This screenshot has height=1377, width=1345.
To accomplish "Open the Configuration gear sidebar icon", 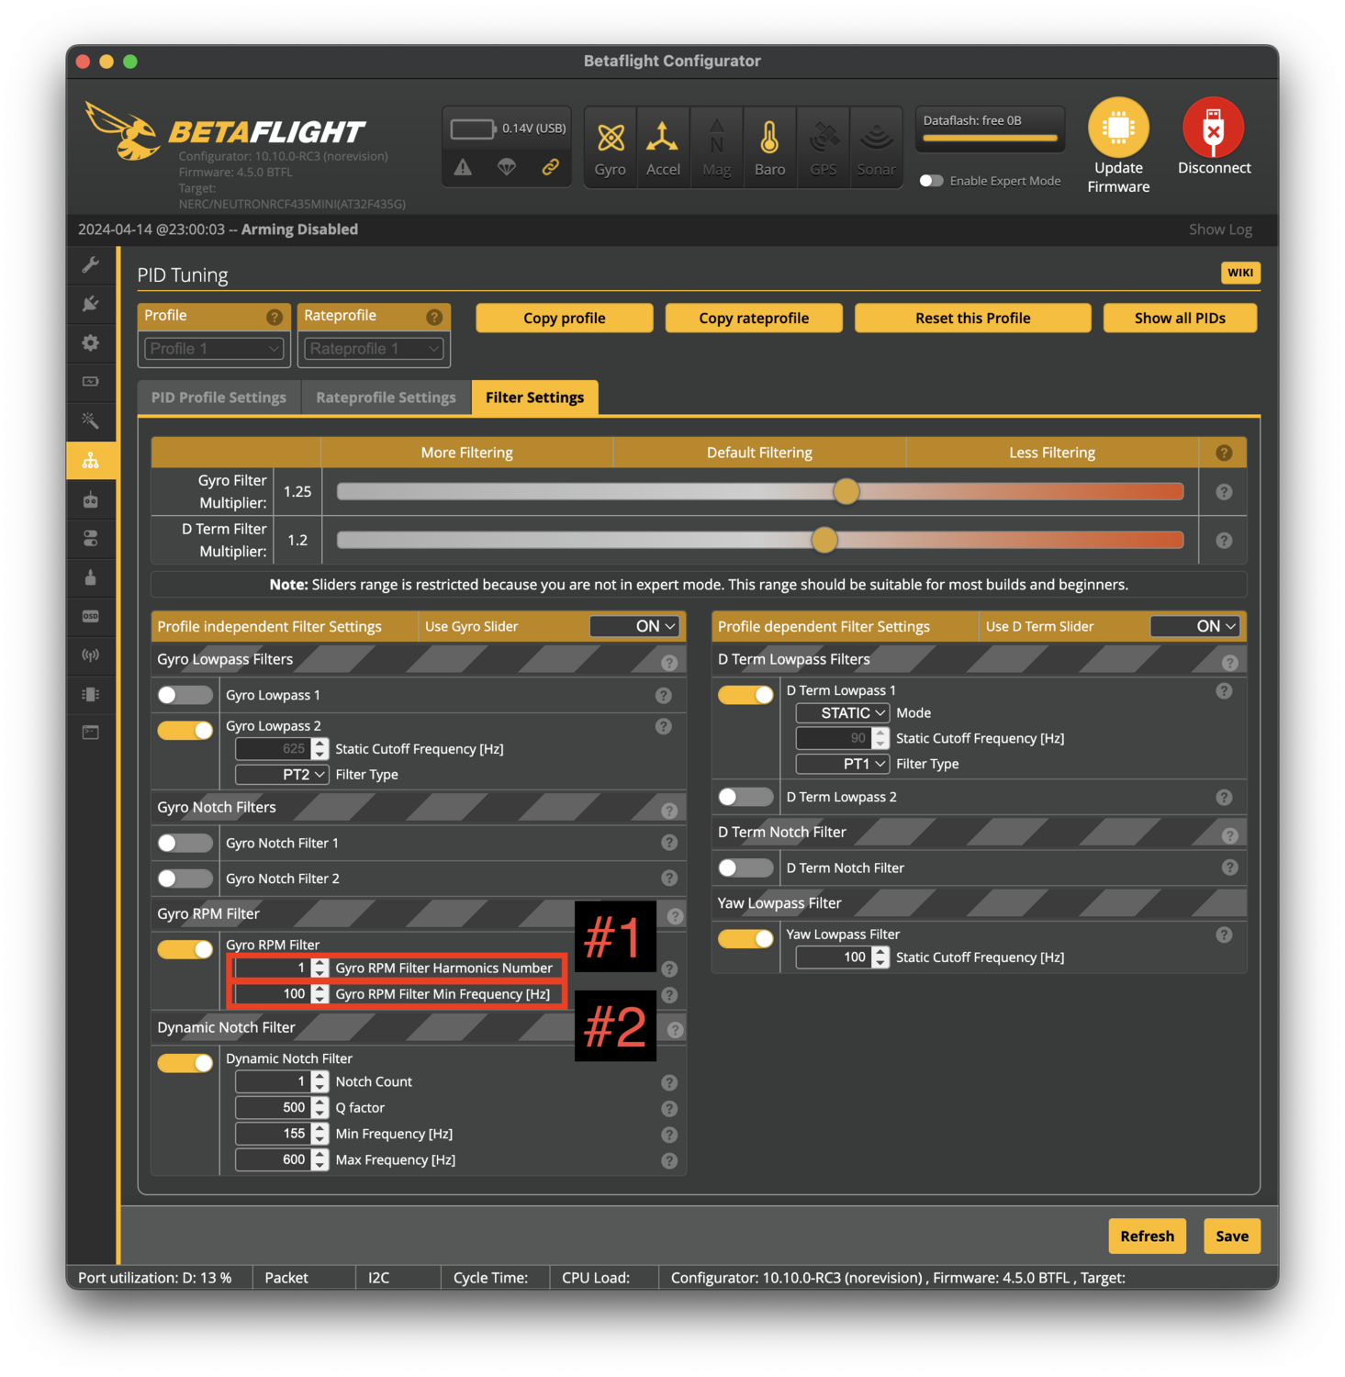I will 91,343.
